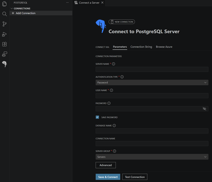Click the info icon next to User Name
Image resolution: width=212 pixels, height=182 pixels.
[x=111, y=90]
